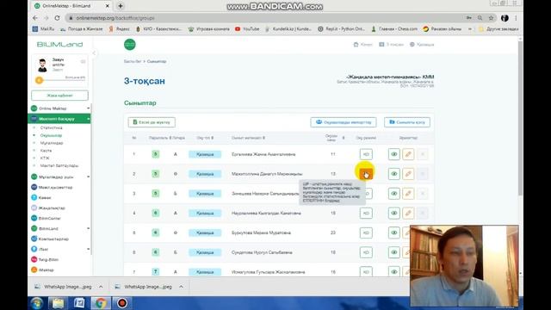Download the Excel file button
The image size is (551, 310).
[x=152, y=122]
